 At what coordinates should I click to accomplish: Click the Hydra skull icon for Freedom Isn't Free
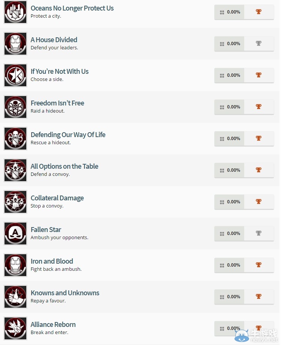pos(15,107)
